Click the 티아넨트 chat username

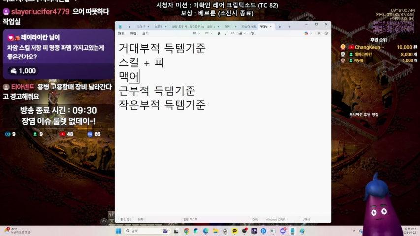click(x=23, y=87)
